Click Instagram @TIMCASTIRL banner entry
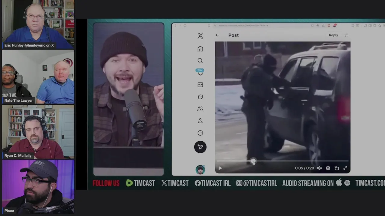The height and width of the screenshot is (216, 385). [x=256, y=183]
